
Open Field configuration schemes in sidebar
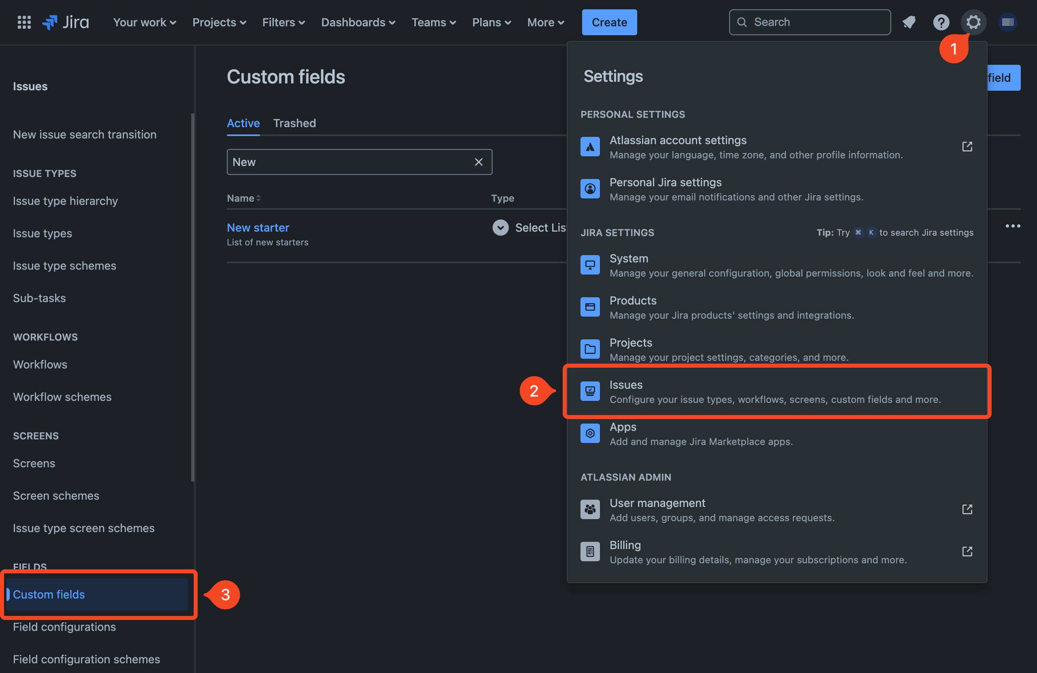click(x=86, y=660)
